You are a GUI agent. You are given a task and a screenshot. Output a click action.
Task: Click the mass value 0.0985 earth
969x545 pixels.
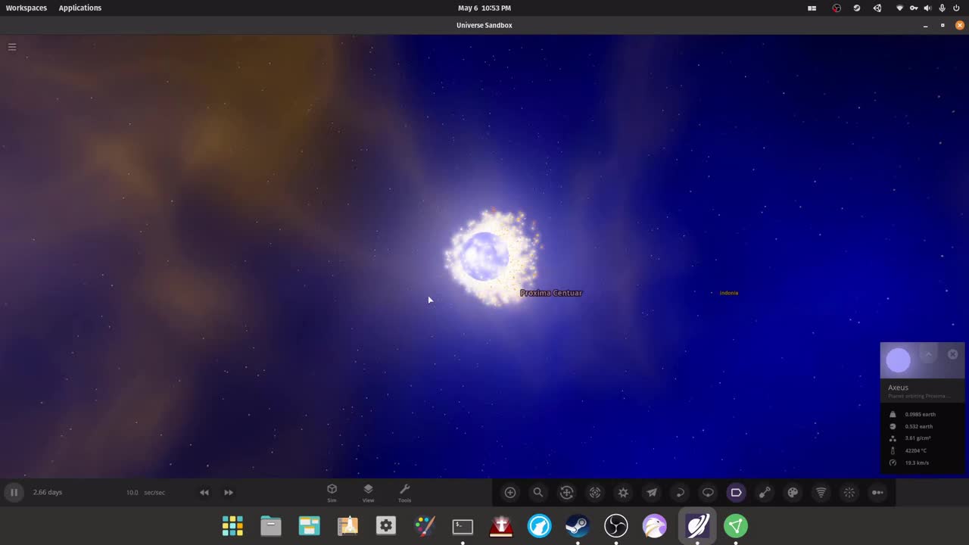[x=920, y=414]
